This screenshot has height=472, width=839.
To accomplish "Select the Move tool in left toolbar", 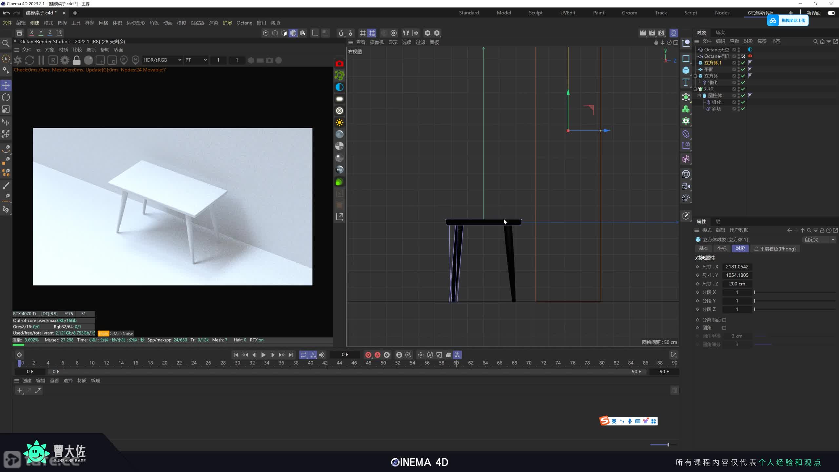I will click(6, 86).
